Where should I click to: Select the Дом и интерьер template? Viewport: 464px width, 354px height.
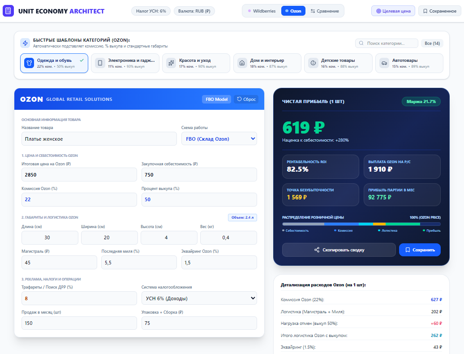pyautogui.click(x=267, y=63)
